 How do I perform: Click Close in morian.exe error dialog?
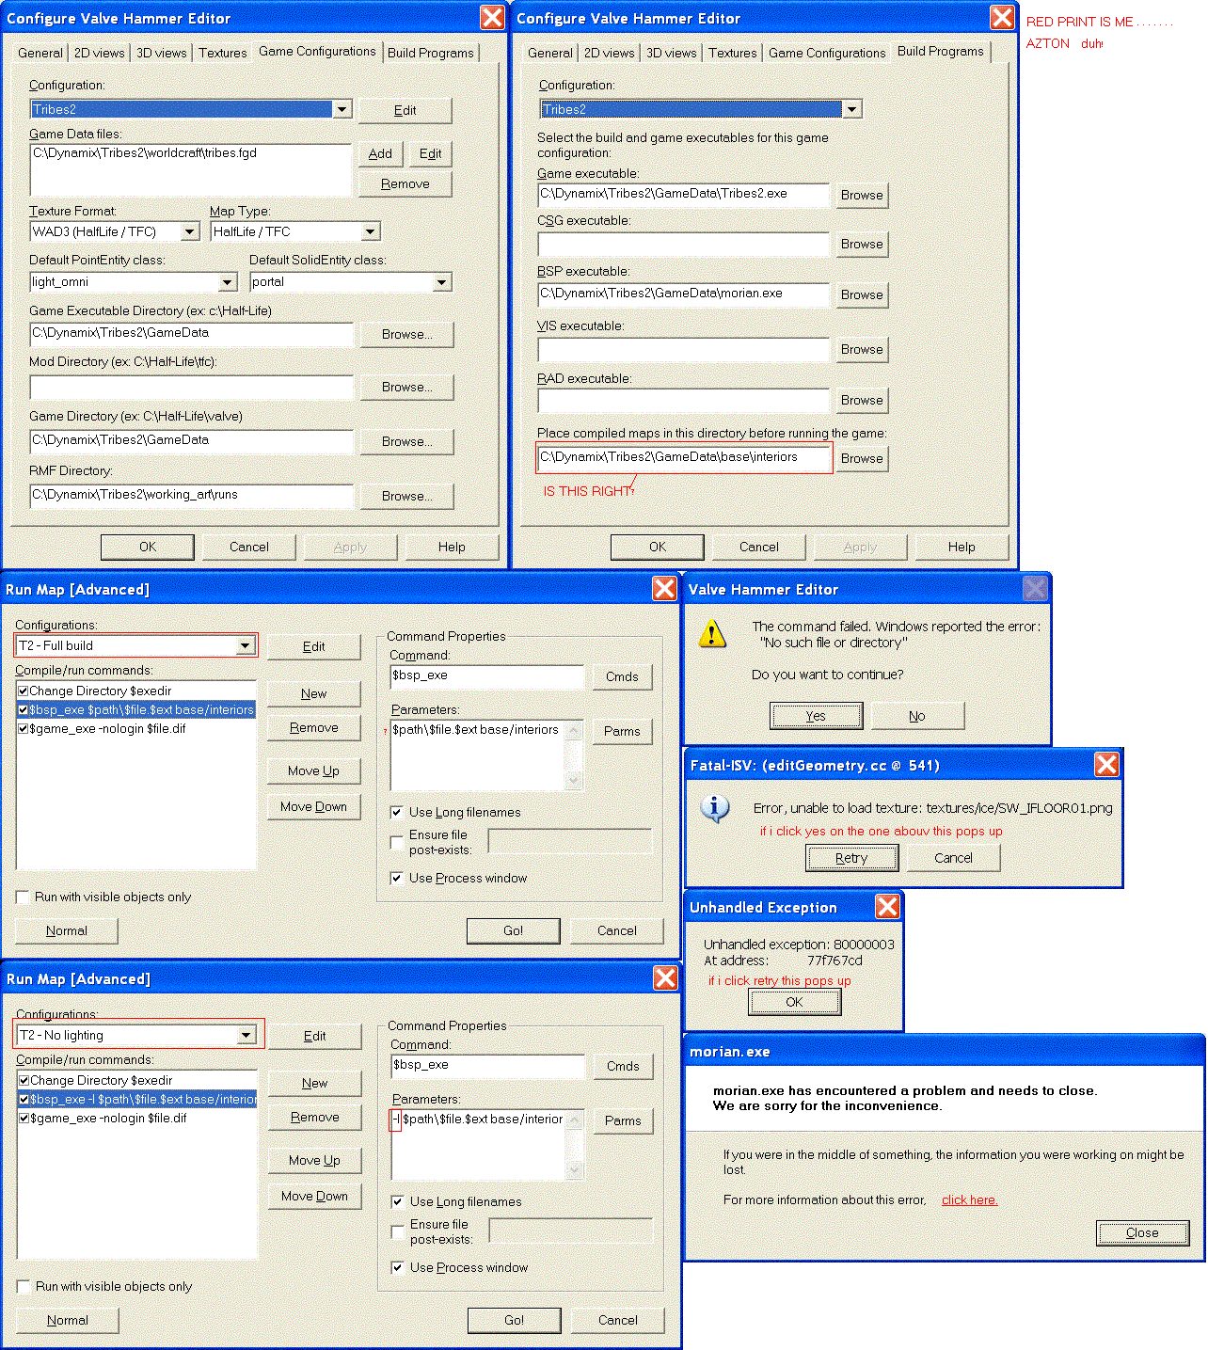click(1142, 1232)
